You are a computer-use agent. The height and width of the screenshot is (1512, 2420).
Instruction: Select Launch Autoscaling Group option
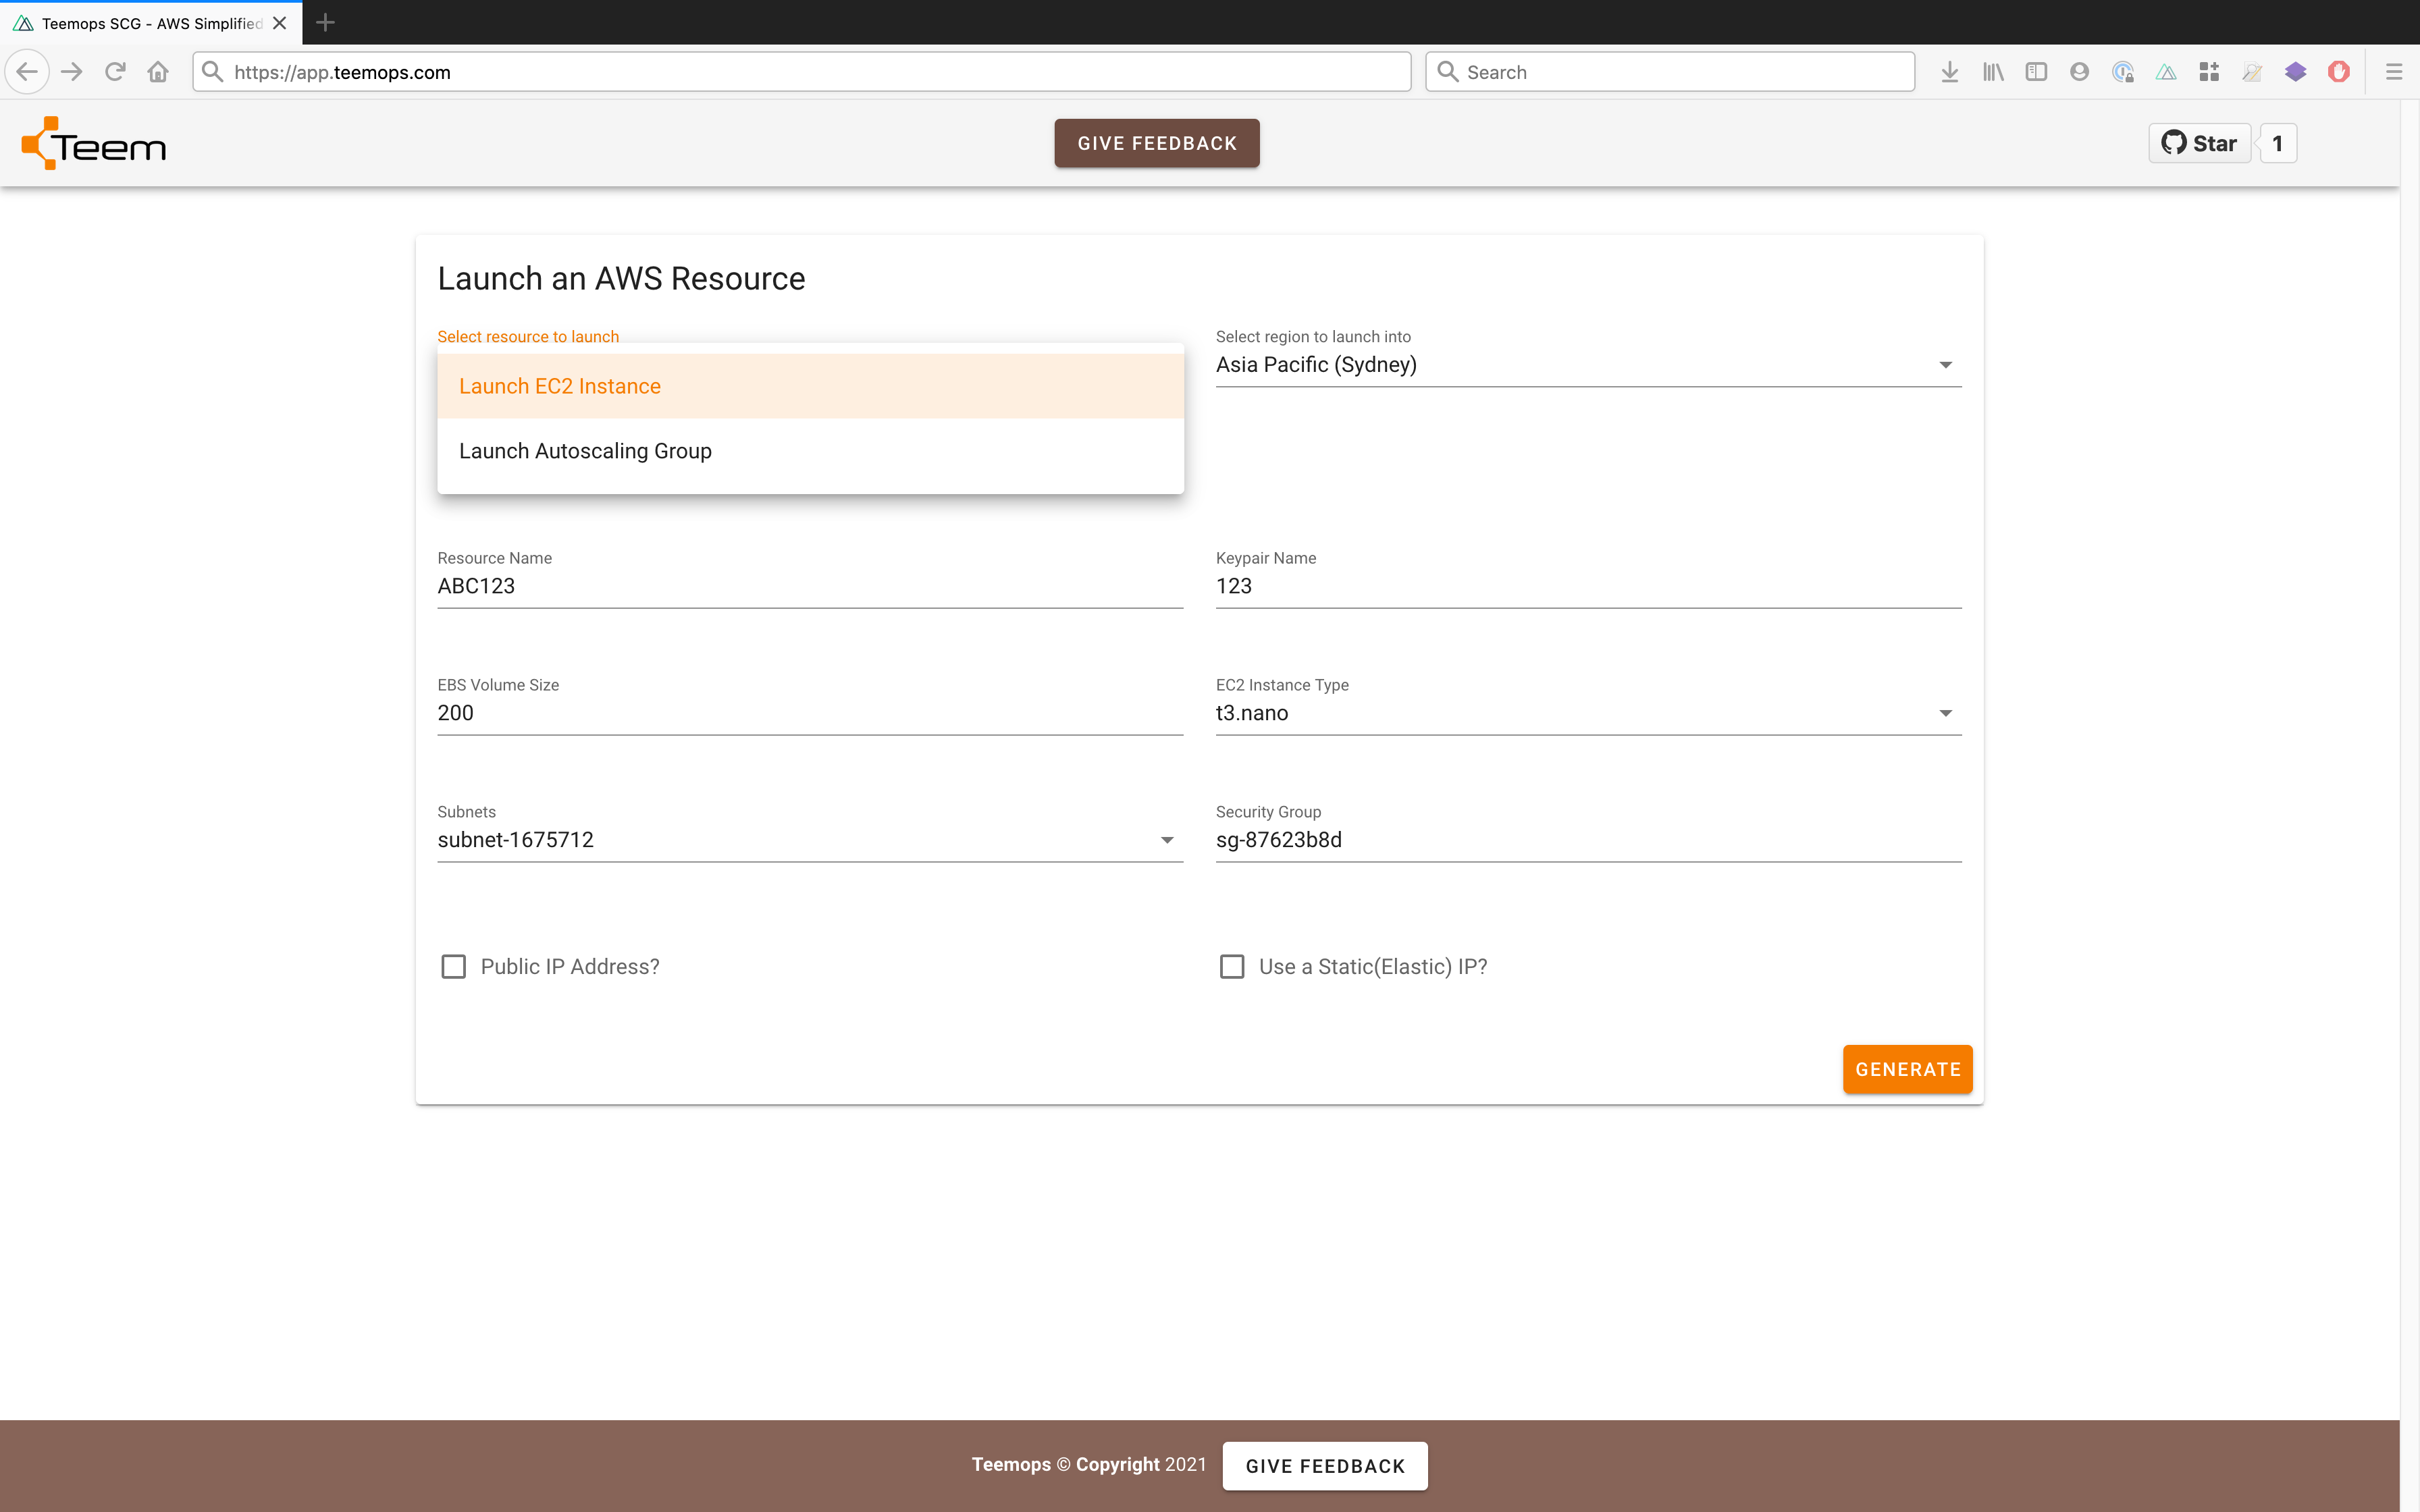click(x=585, y=451)
